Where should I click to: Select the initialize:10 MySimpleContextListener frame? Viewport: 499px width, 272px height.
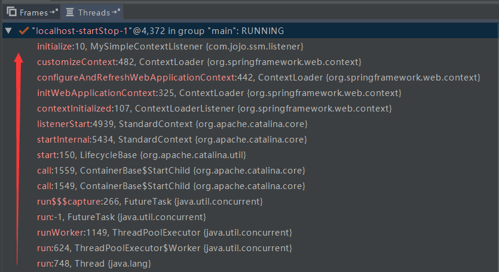[170, 46]
